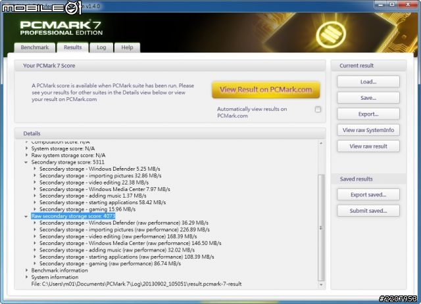Expand Benchmark information node
421x304 pixels.
pos(26,271)
